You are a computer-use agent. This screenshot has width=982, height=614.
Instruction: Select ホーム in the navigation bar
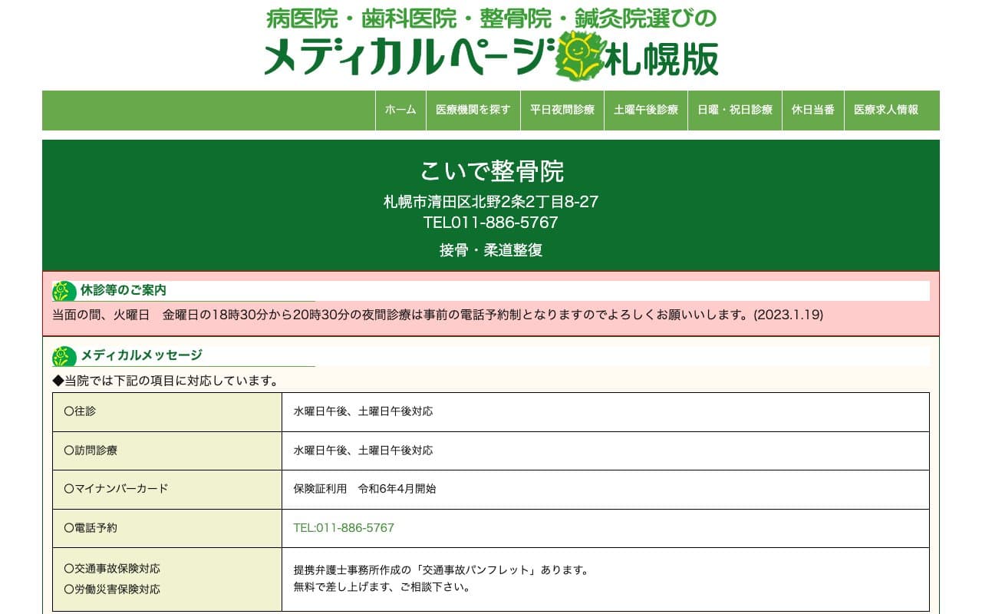pos(400,110)
